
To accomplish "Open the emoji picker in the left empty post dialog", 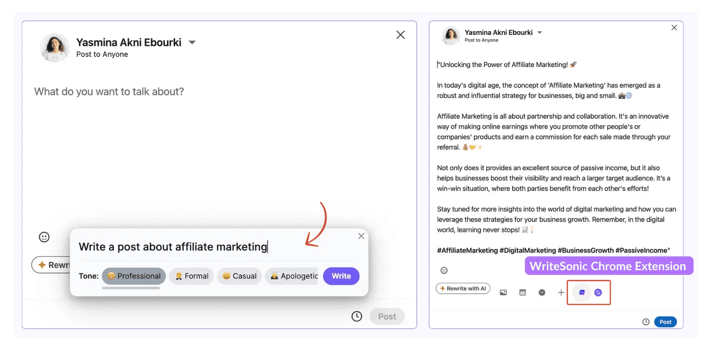I will (x=44, y=237).
